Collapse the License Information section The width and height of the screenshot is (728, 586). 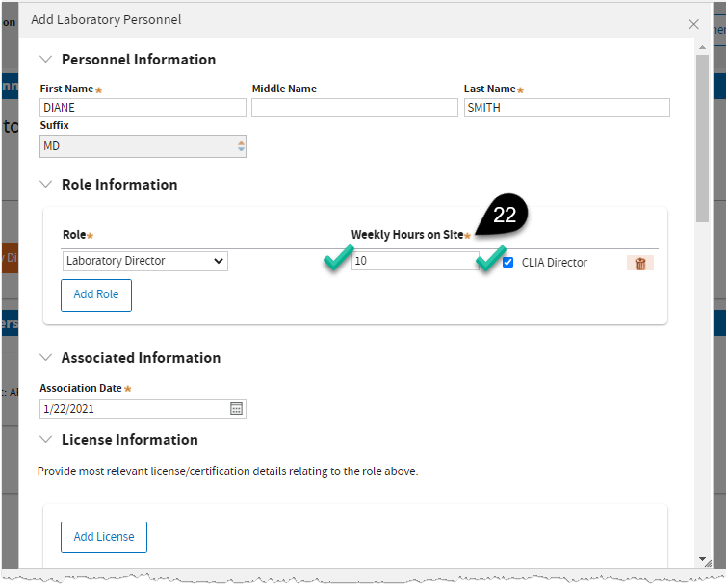[x=45, y=440]
